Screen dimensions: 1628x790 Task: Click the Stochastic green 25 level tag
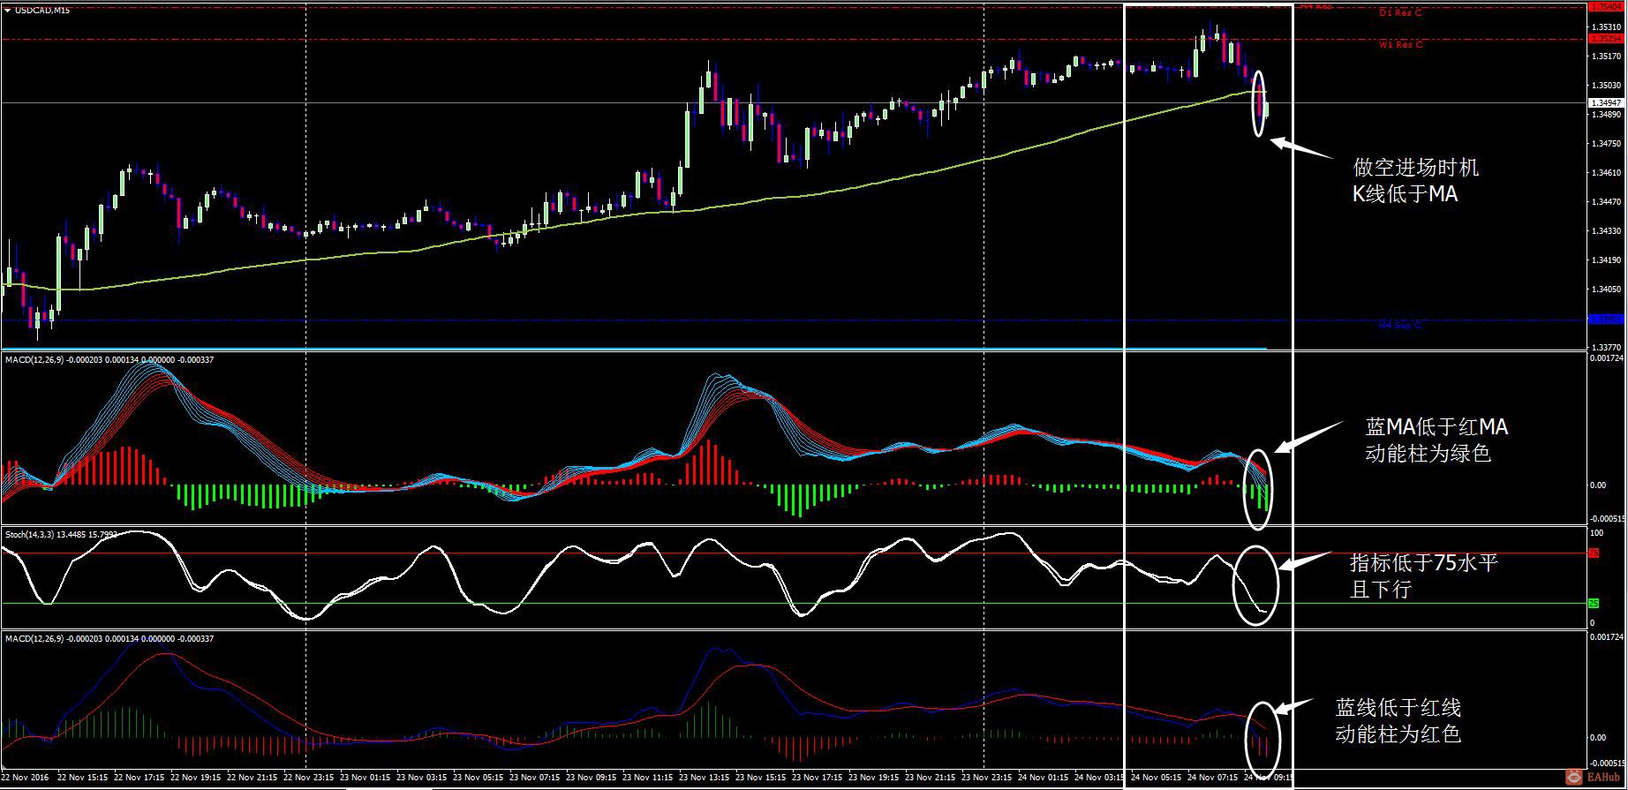[x=1594, y=604]
